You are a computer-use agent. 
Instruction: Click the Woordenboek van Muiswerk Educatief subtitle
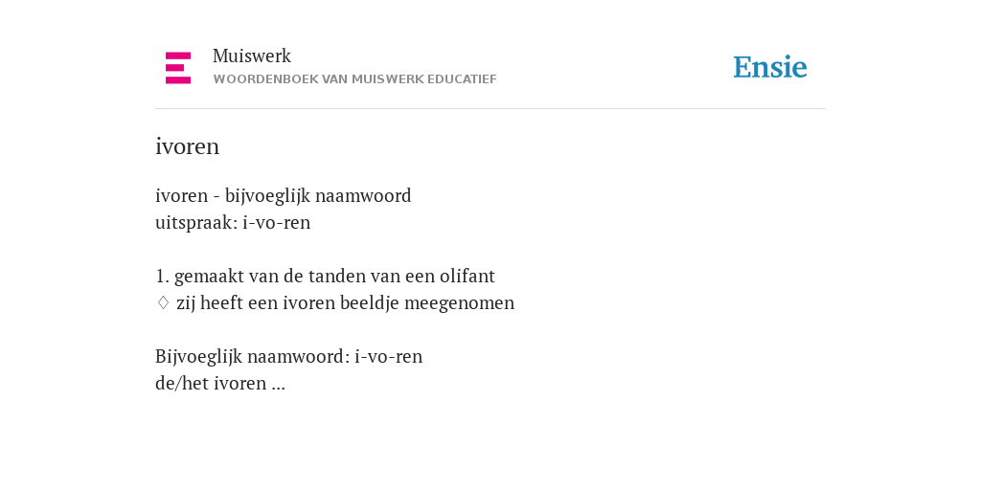[354, 79]
